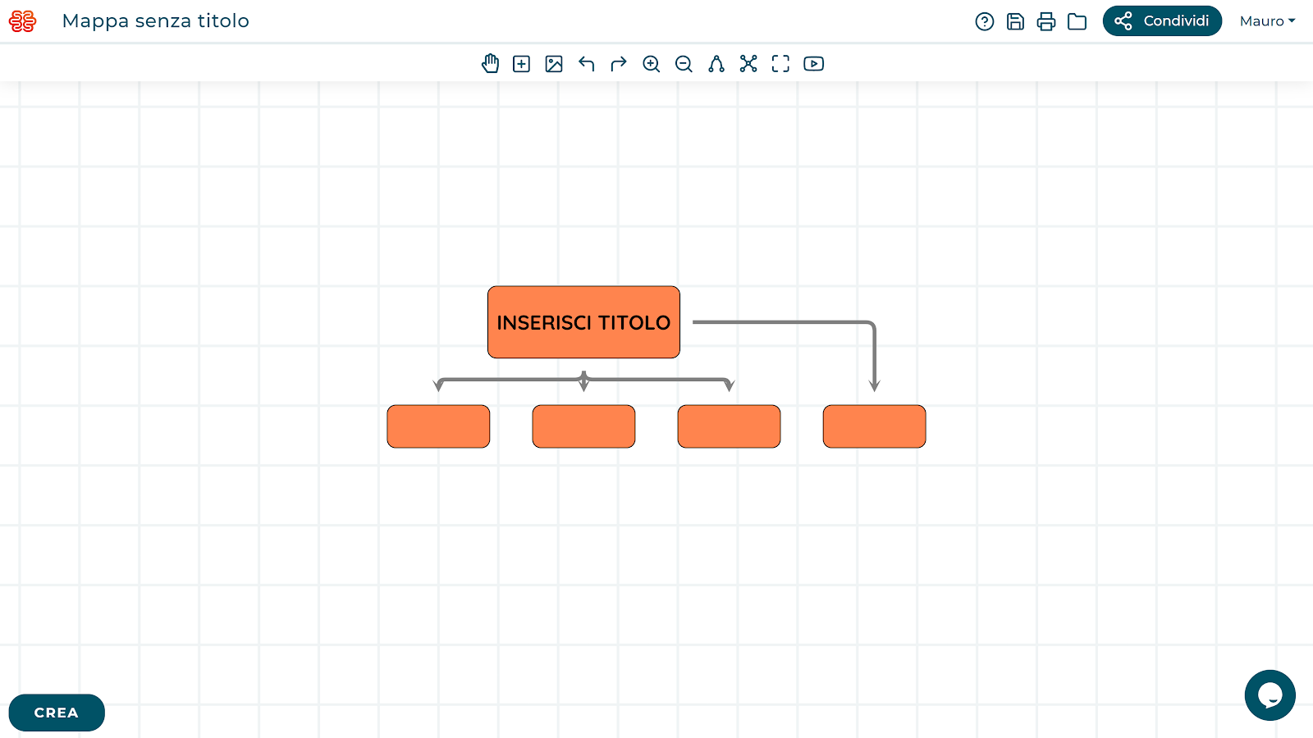Zoom out of the canvas
Image resolution: width=1313 pixels, height=738 pixels.
(684, 64)
